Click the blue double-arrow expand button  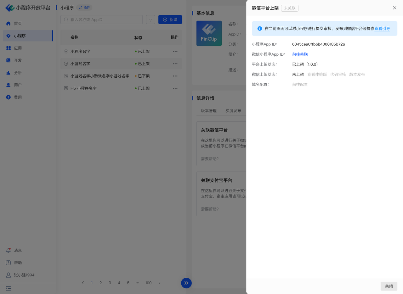(186, 283)
